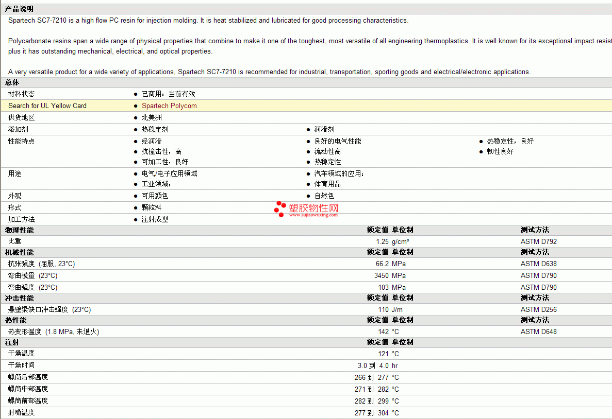Click the 冲击性能 section header
The width and height of the screenshot is (612, 419).
19,298
